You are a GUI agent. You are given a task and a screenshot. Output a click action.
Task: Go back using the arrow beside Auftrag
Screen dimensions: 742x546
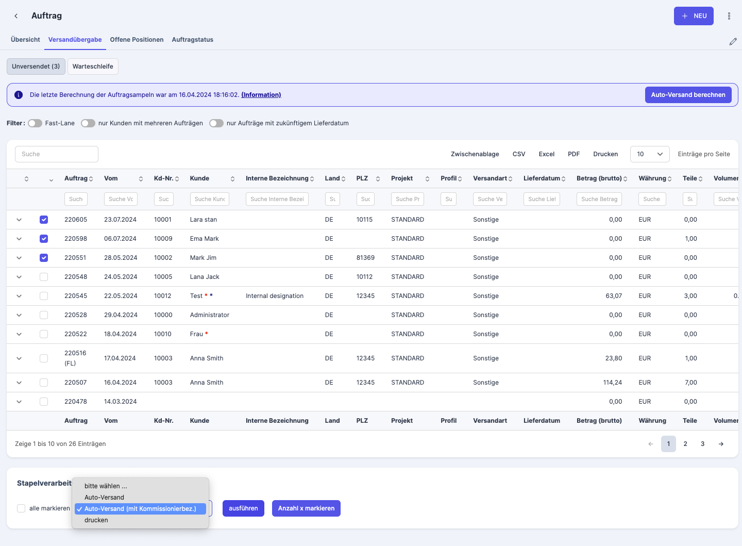[x=16, y=16]
